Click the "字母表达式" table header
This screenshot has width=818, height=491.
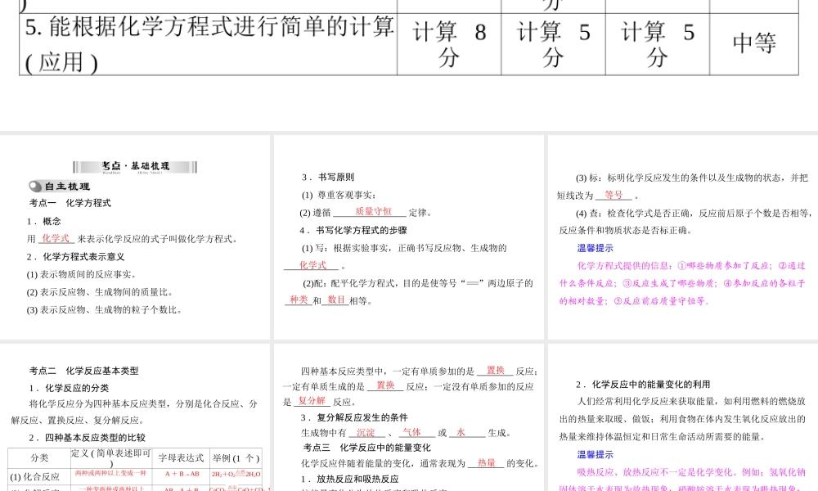click(x=181, y=458)
